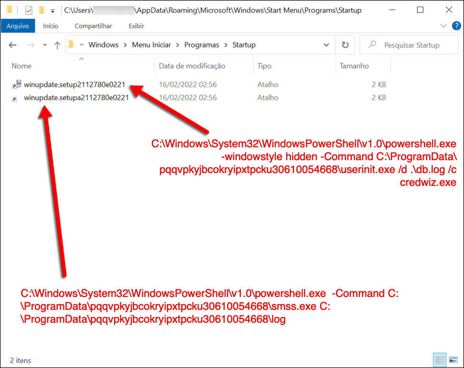Switch to the Compartilhar tab
The width and height of the screenshot is (464, 368).
point(93,26)
